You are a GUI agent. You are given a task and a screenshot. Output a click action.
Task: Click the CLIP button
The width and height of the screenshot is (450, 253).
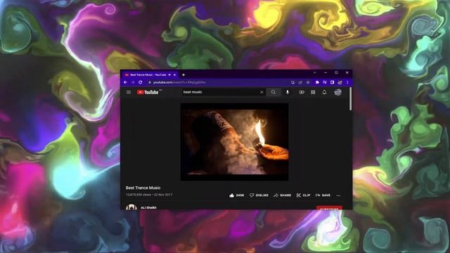coord(303,195)
